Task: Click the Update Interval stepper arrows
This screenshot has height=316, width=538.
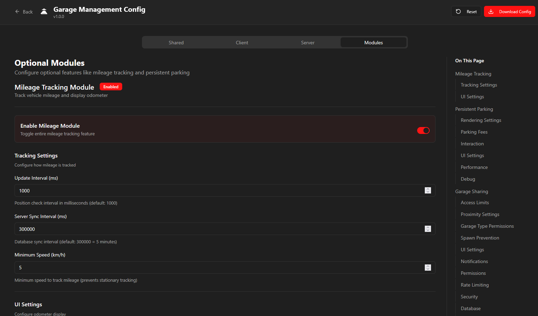Action: click(428, 190)
